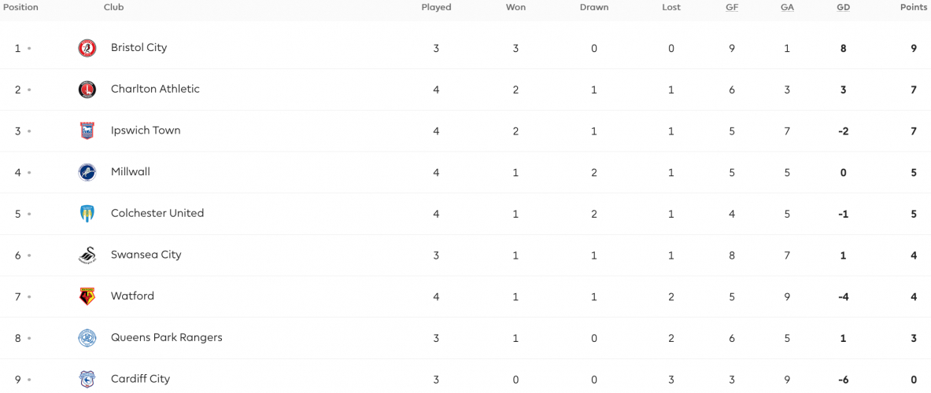Click the Queens Park Rangers badge

[87, 338]
